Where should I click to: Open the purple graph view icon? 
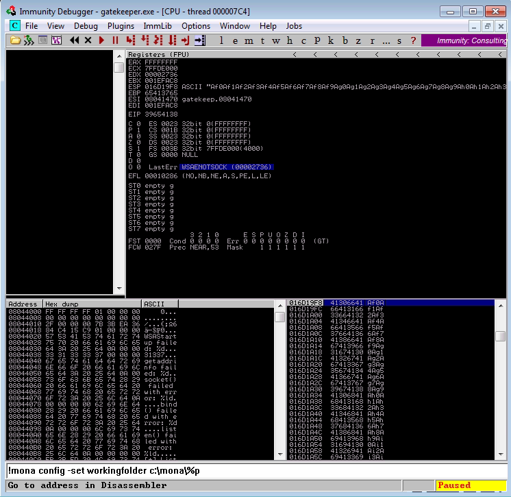[x=56, y=40]
